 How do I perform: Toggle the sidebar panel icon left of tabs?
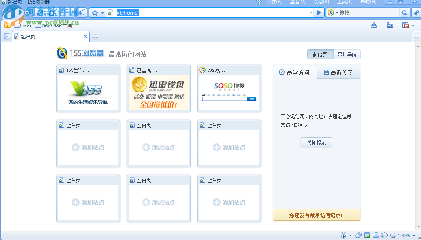tap(7, 37)
